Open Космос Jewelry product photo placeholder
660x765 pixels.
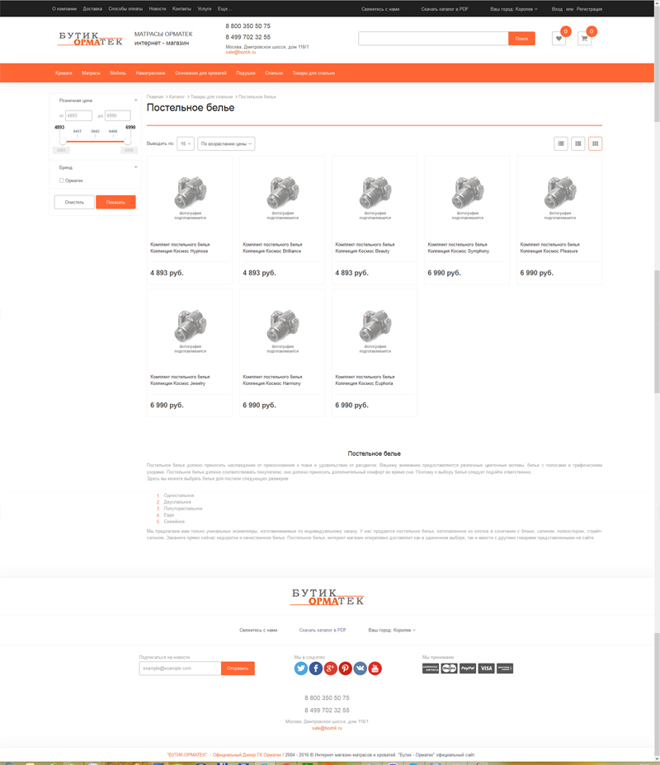[x=191, y=331]
